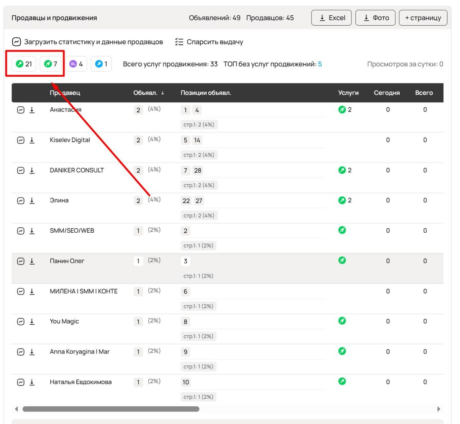Open statistics chart for You Magic row
This screenshot has height=424, width=460.
pos(21,322)
